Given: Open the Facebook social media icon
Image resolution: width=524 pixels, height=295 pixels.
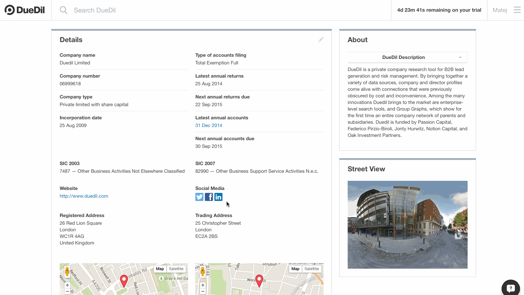Looking at the screenshot, I should coord(209,197).
